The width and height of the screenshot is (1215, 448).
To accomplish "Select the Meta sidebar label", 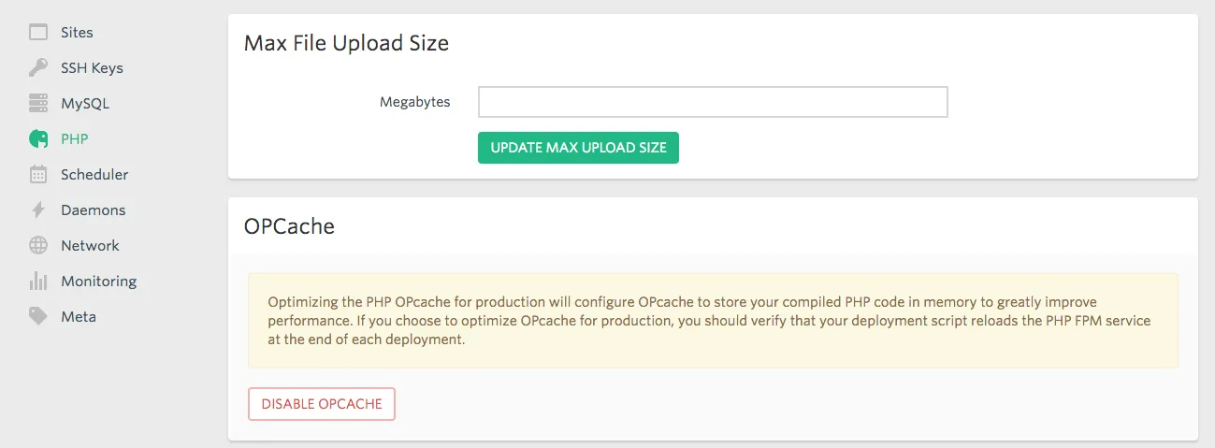I will pyautogui.click(x=79, y=317).
